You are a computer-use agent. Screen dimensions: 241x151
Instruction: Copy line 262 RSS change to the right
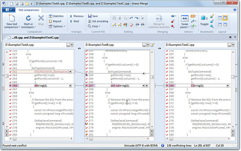(70, 72)
